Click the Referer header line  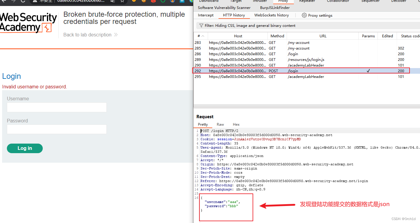(x=284, y=181)
